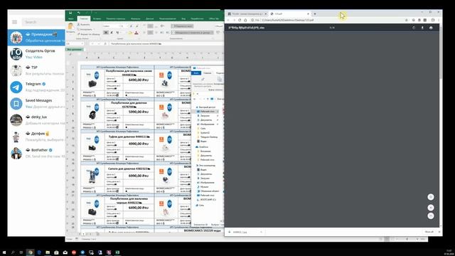This screenshot has height=256, width=455.
Task: Open Telegram hamburger menu
Action: (x=14, y=22)
